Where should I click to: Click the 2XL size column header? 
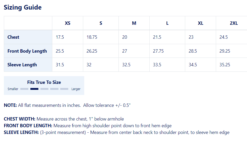coord(234,23)
